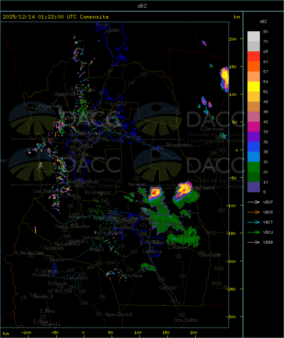The image size is (284, 338).
Task: Click the pink VBBB arrow icon
Action: 253,242
